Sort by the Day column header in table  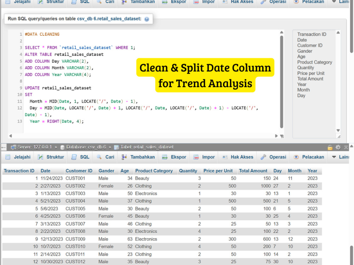click(x=278, y=171)
